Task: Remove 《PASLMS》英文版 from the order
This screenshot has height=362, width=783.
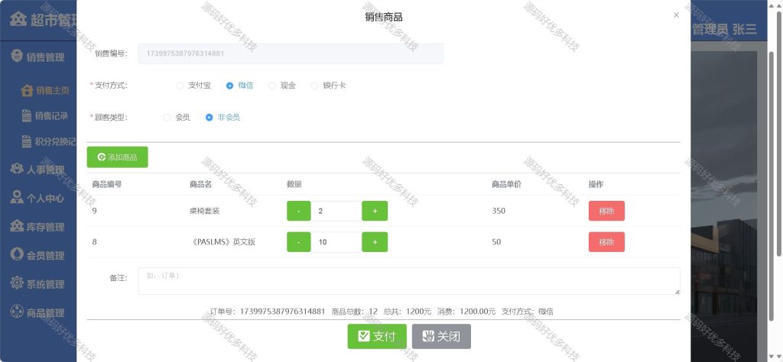Action: [606, 242]
